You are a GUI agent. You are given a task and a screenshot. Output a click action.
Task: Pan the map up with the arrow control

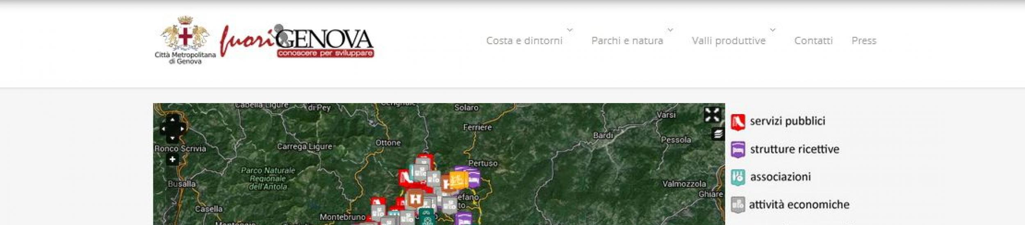[x=172, y=120]
